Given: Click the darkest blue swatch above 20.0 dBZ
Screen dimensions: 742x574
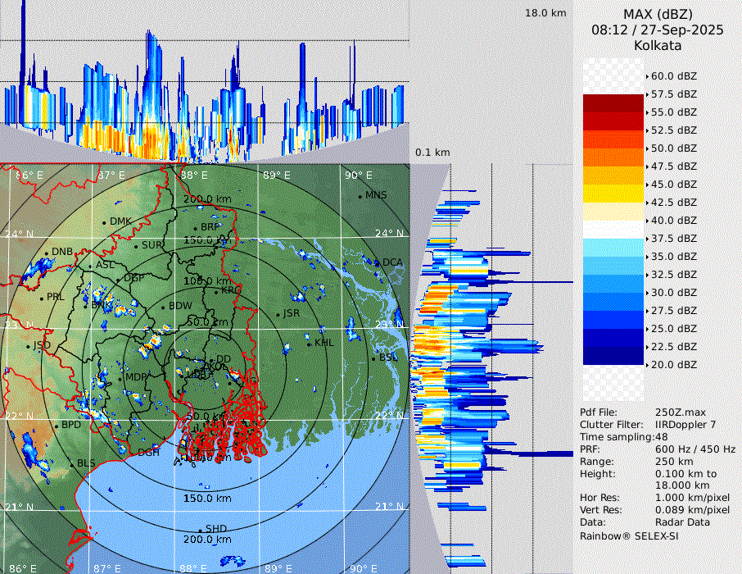Looking at the screenshot, I should point(613,356).
